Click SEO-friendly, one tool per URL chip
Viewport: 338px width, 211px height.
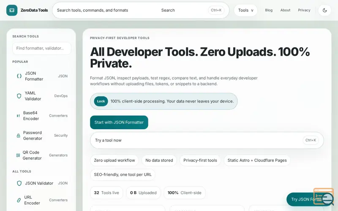[x=123, y=175]
